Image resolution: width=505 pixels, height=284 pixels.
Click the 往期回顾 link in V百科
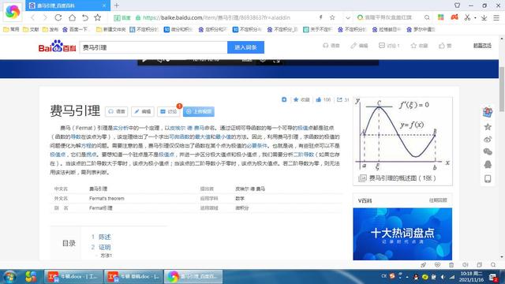[438, 200]
